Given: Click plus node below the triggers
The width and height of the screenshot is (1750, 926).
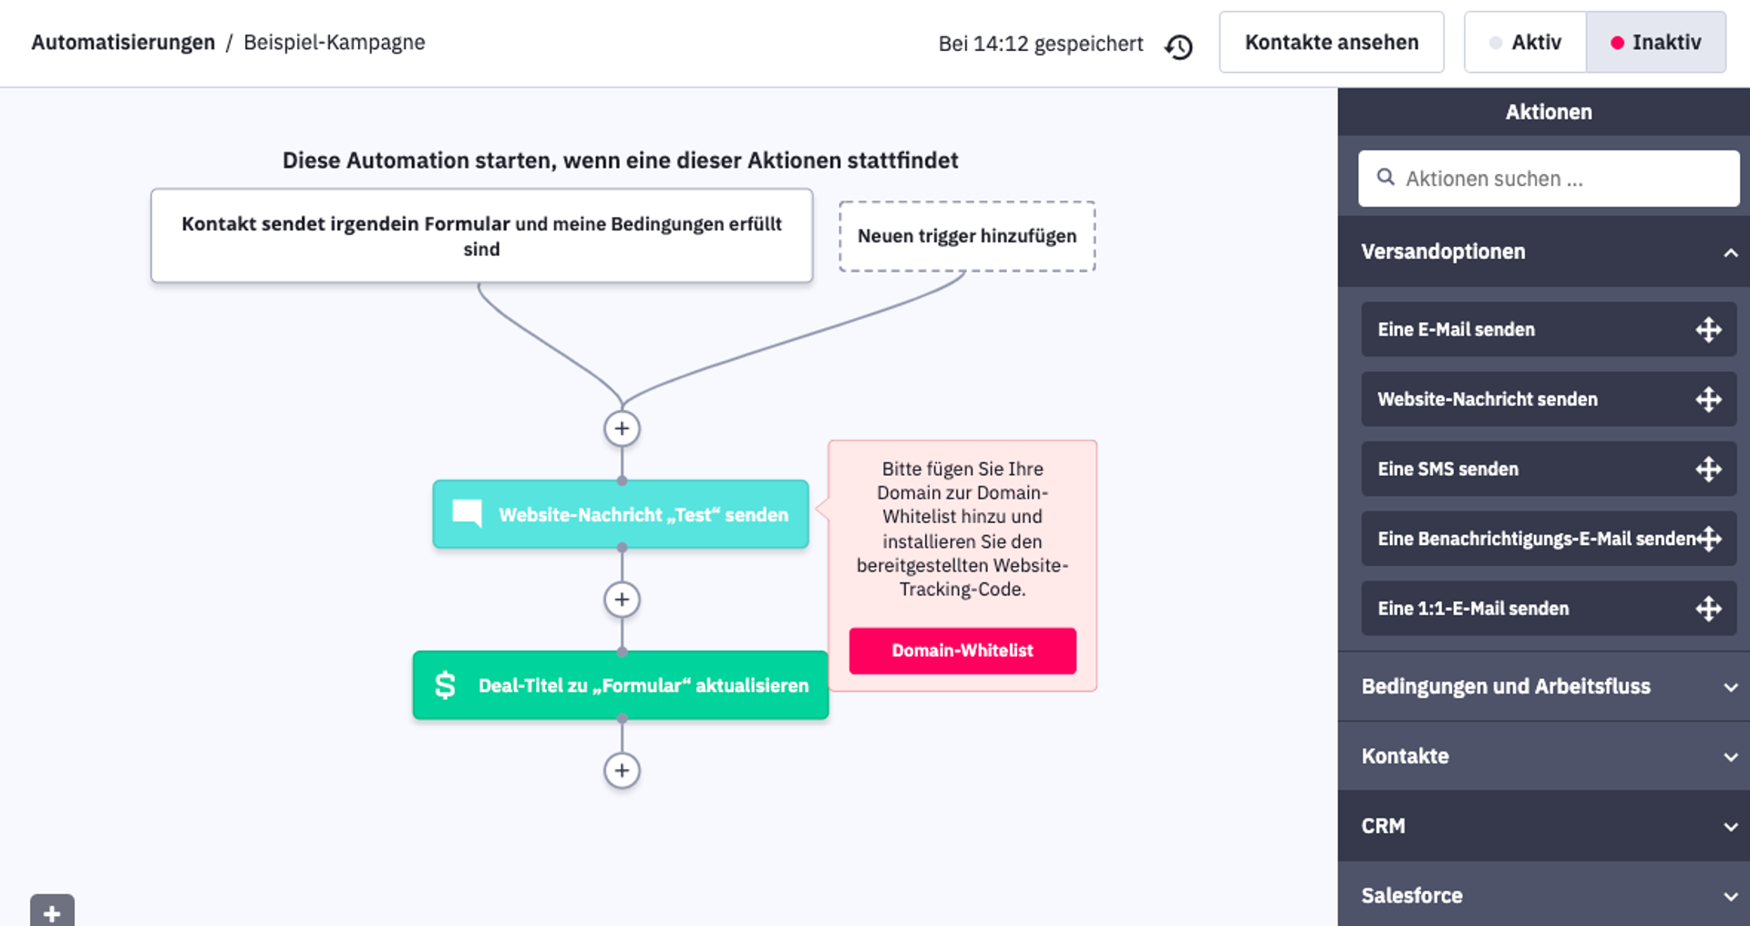Looking at the screenshot, I should [x=622, y=428].
